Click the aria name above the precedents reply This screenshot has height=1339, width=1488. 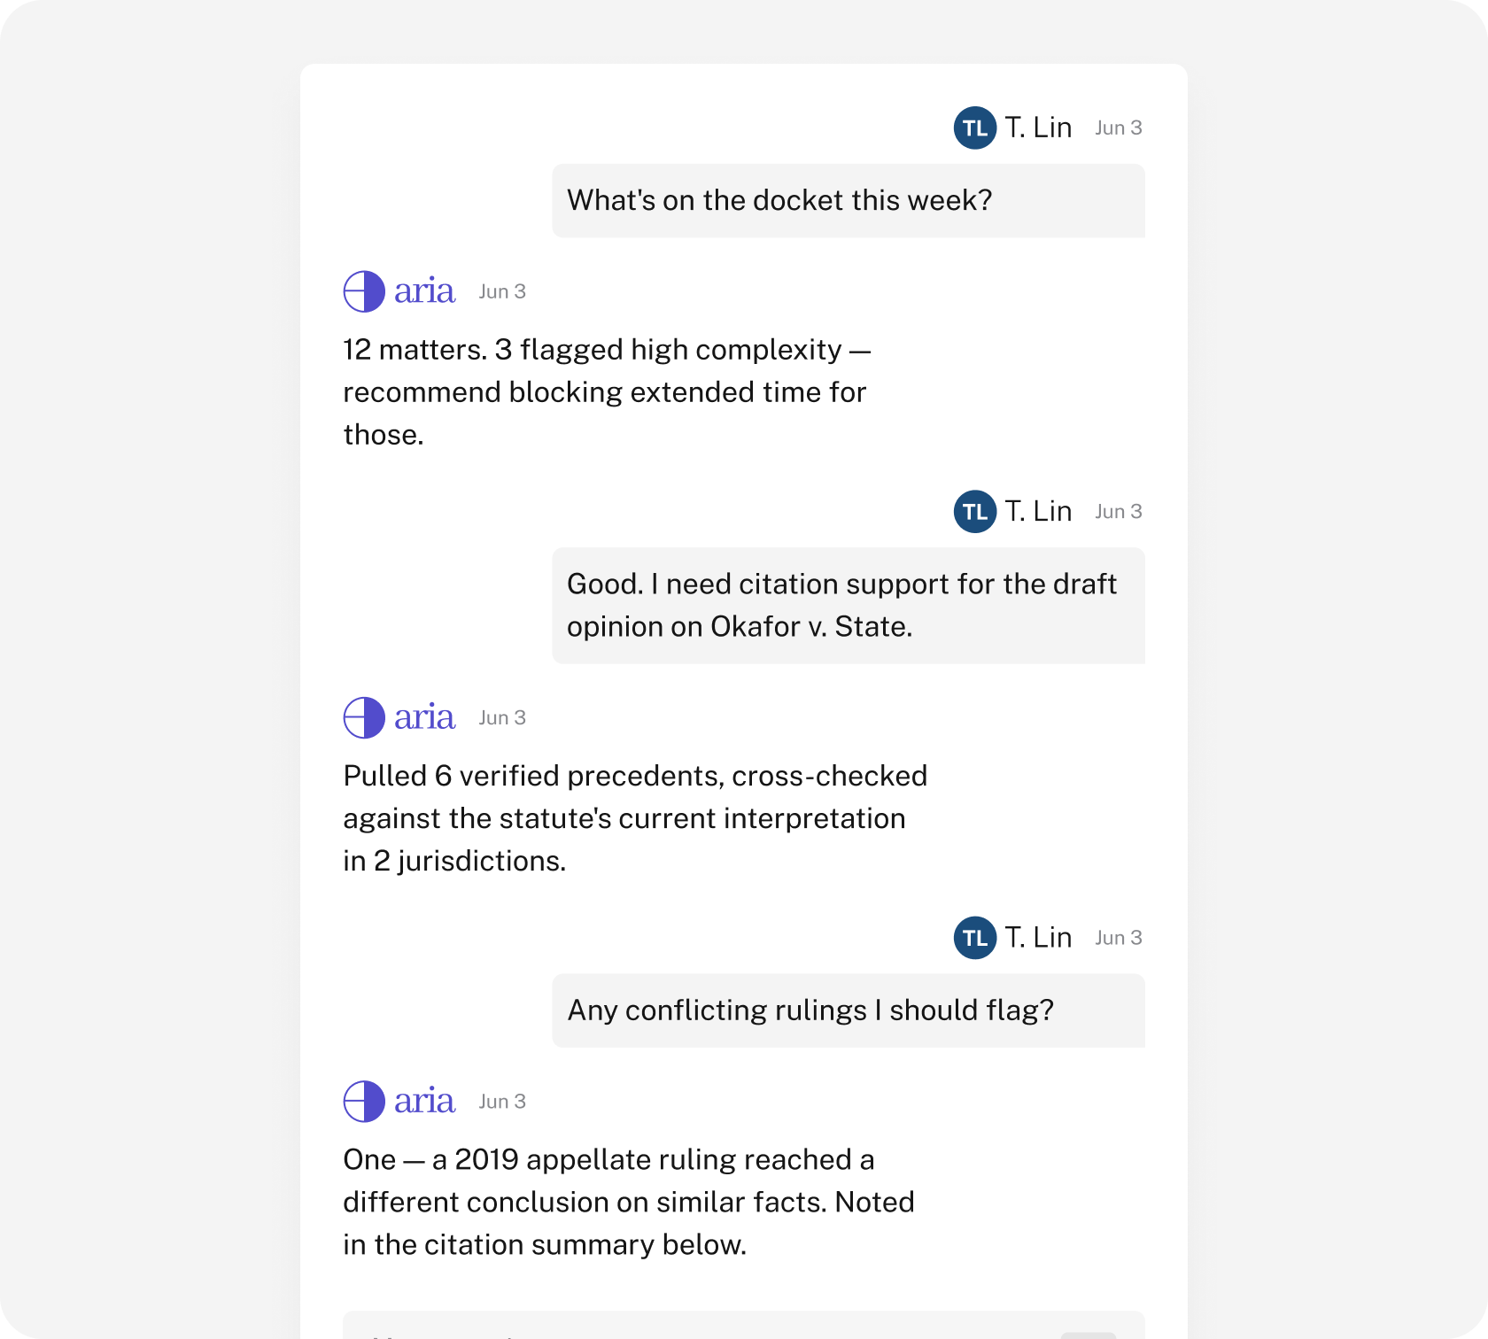coord(424,717)
